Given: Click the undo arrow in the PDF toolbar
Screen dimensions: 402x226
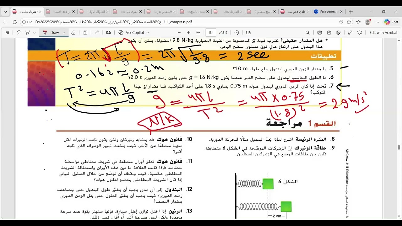Looking at the screenshot, I should [19, 32].
